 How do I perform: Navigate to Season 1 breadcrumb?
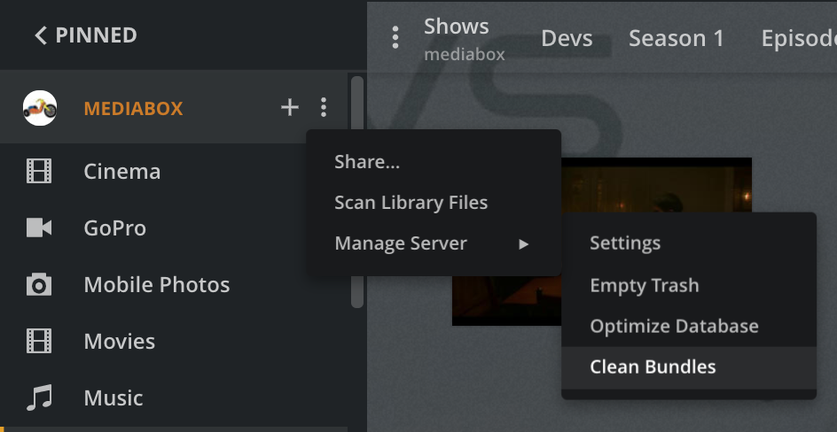(x=676, y=38)
